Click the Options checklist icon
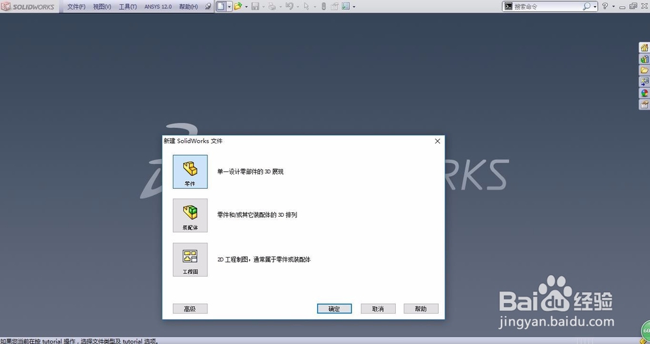This screenshot has width=650, height=344. 346,6
